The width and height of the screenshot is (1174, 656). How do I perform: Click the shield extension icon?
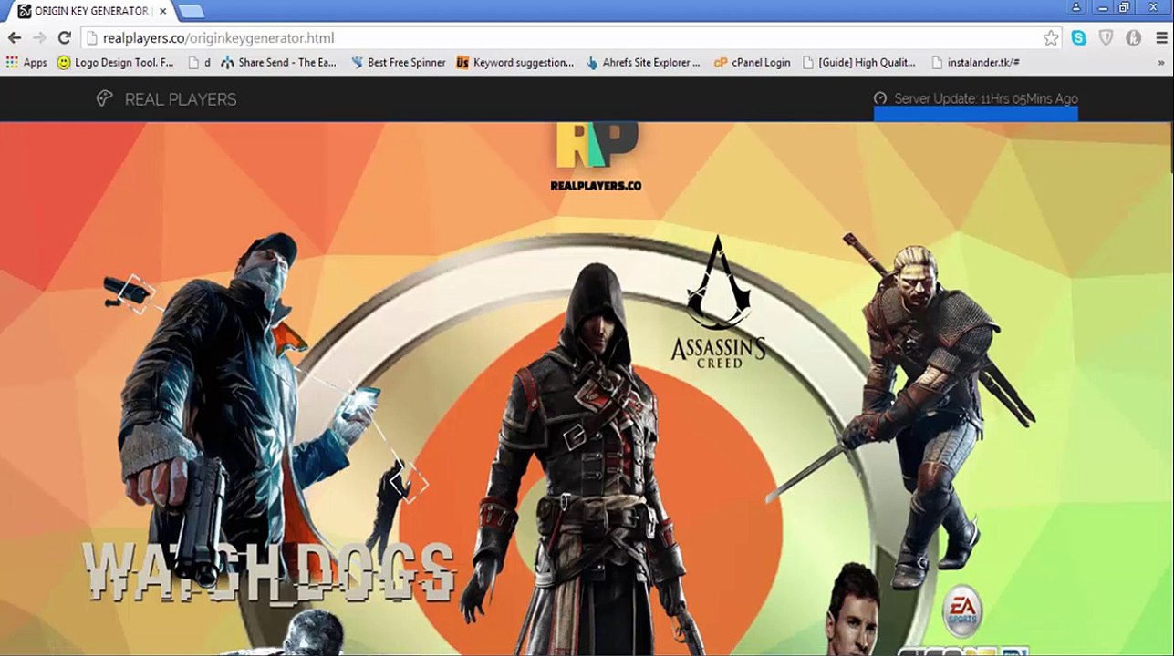coord(1106,38)
